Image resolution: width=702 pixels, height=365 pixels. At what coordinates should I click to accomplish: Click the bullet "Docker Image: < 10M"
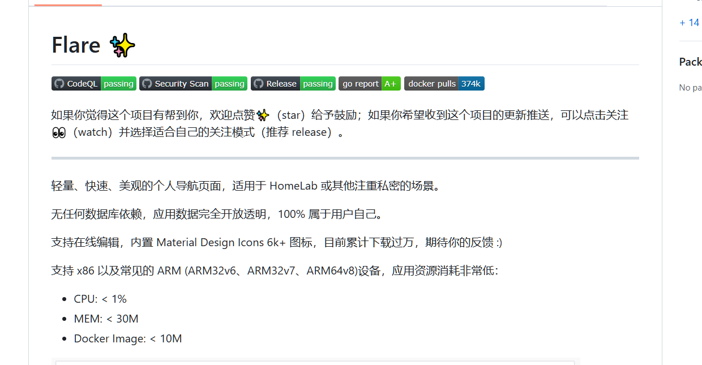(128, 338)
